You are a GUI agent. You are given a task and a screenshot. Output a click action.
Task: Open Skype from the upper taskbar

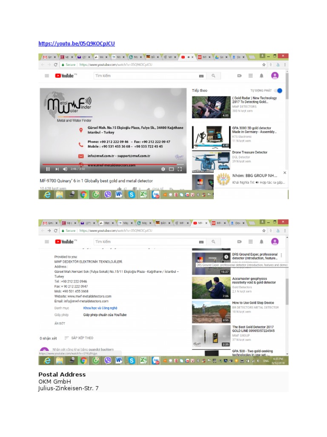132,195
